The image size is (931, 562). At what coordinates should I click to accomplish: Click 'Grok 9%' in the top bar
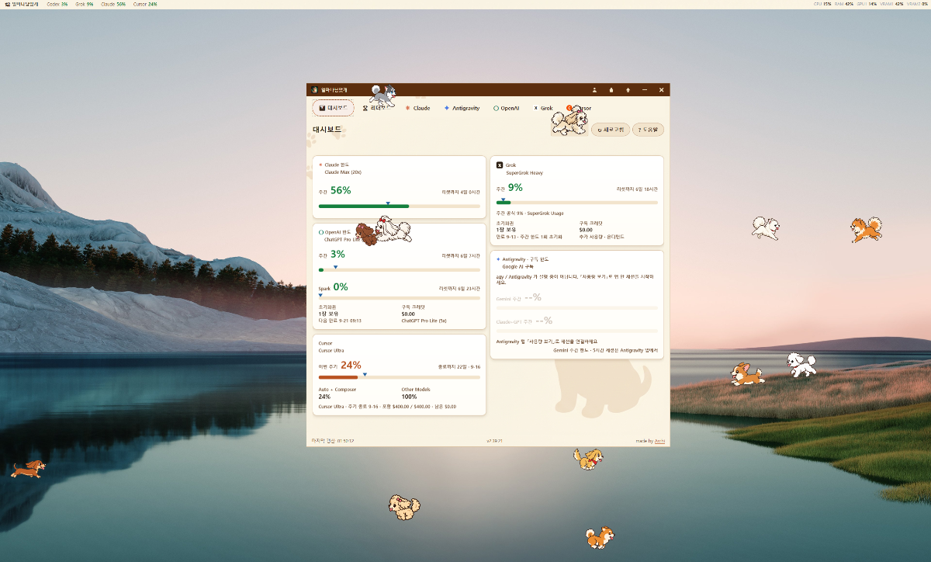85,4
